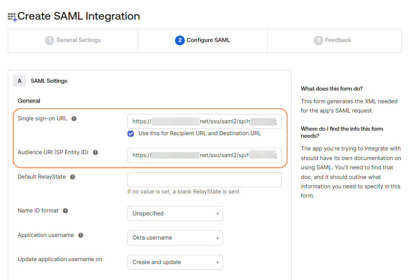Open the Name ID format dropdown
Viewport: 417px width, 280px height.
coord(175,214)
